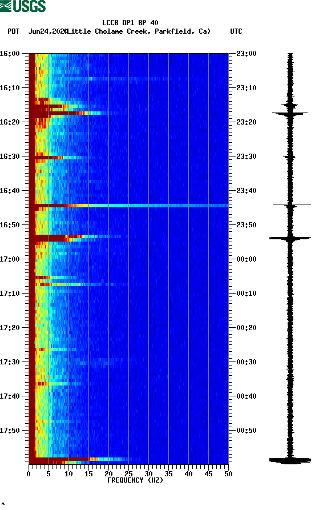Click the seismogram spike near 23:54 UTC
The image size is (315, 510).
point(290,238)
